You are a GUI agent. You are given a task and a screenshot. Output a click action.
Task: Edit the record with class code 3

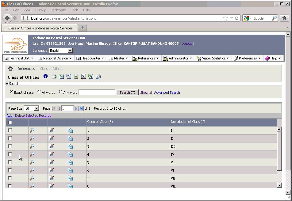pyautogui.click(x=51, y=146)
